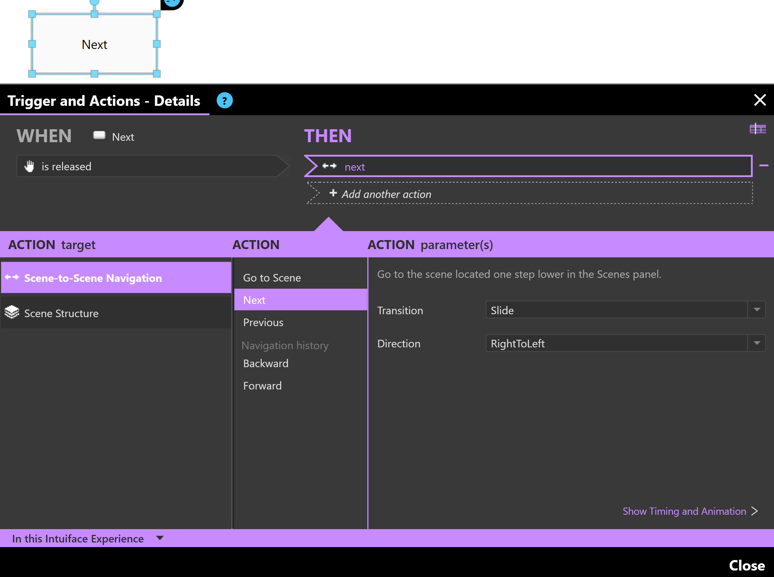Select Scene Structure target
The width and height of the screenshot is (774, 577).
116,313
